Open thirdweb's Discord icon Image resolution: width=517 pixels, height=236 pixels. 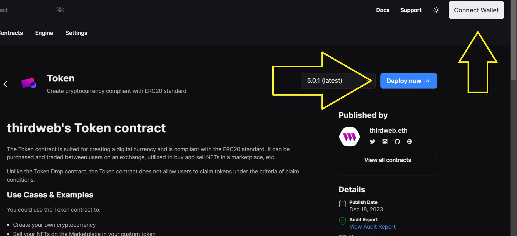point(385,142)
